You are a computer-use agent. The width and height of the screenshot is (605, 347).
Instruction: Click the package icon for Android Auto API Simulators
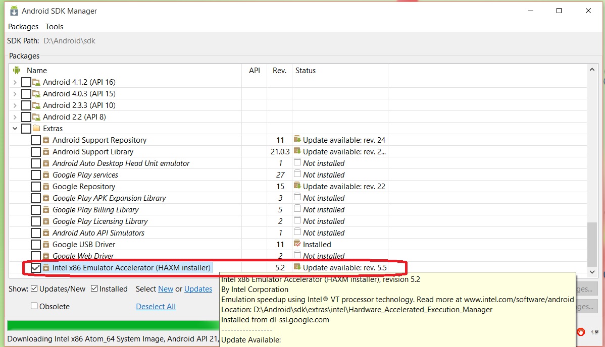click(46, 233)
